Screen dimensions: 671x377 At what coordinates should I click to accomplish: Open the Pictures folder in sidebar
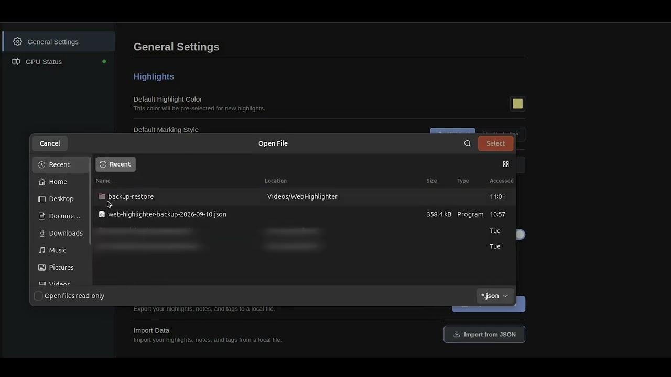click(60, 268)
